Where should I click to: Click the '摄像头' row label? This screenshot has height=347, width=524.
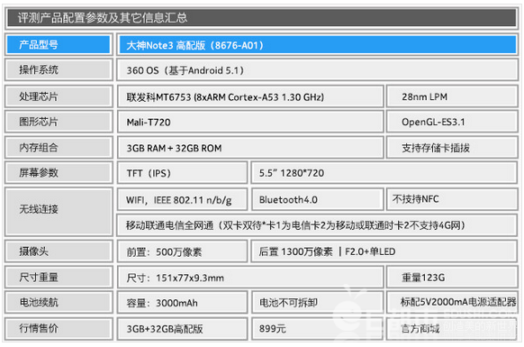[59, 251]
